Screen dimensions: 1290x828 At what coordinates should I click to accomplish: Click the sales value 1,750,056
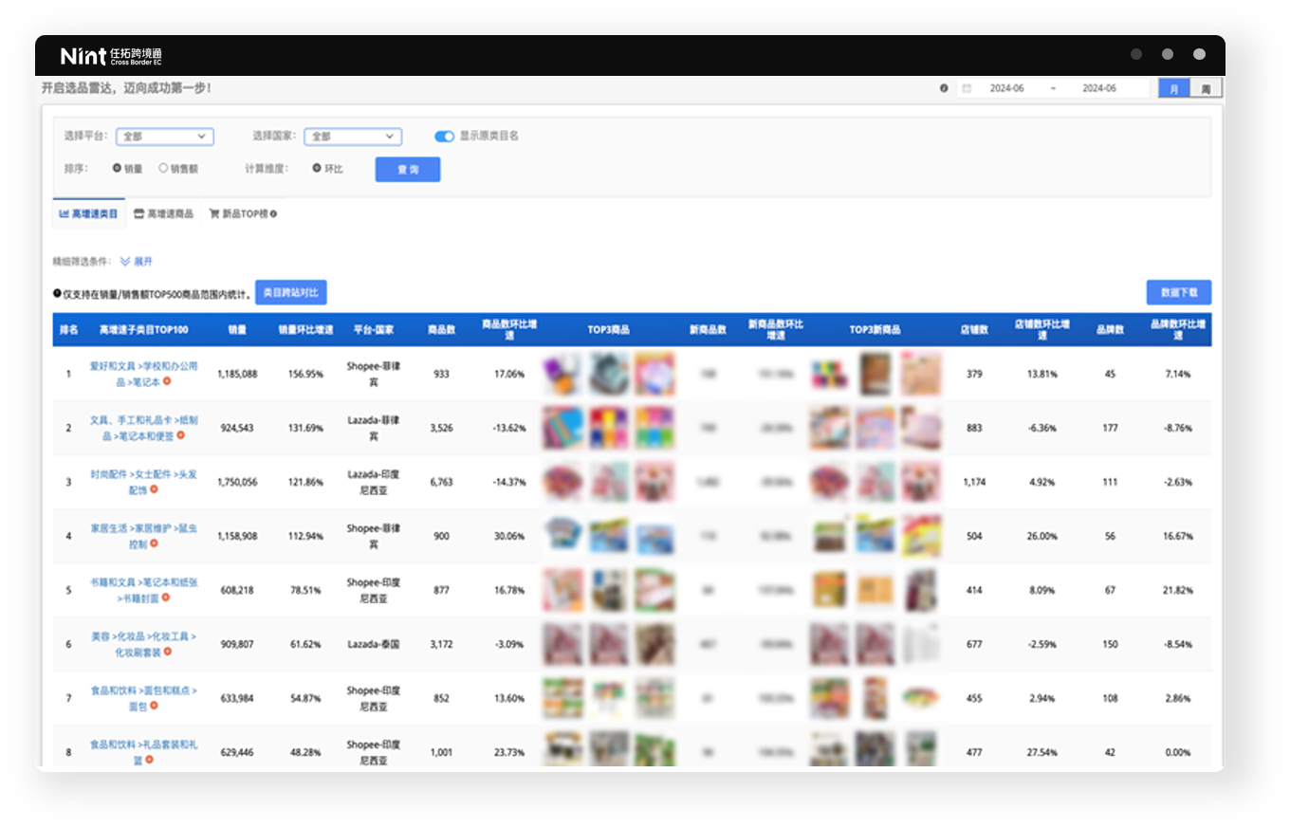pos(237,482)
